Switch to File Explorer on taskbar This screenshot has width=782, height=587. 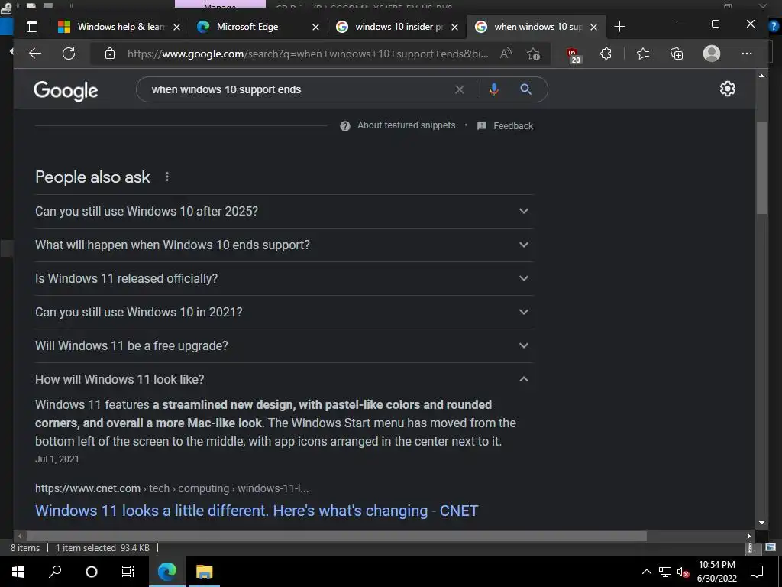coord(204,572)
